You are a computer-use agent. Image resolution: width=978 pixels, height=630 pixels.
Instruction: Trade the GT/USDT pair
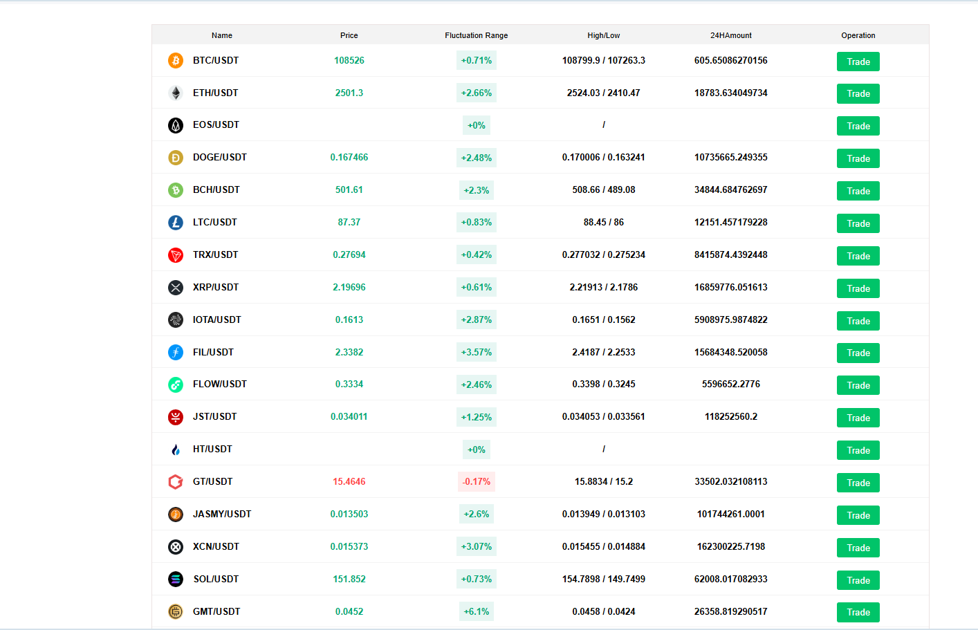tap(858, 483)
